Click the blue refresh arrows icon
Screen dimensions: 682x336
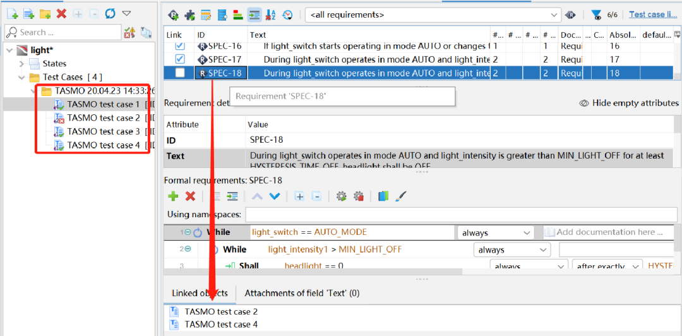click(x=110, y=13)
